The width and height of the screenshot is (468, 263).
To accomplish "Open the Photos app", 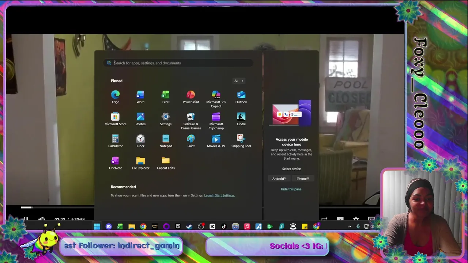I will tap(140, 119).
